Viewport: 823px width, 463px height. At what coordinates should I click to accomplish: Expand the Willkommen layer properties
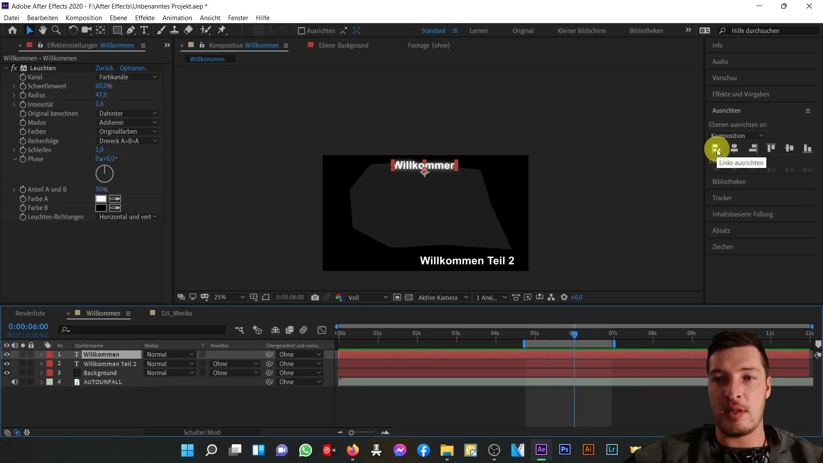coord(41,355)
